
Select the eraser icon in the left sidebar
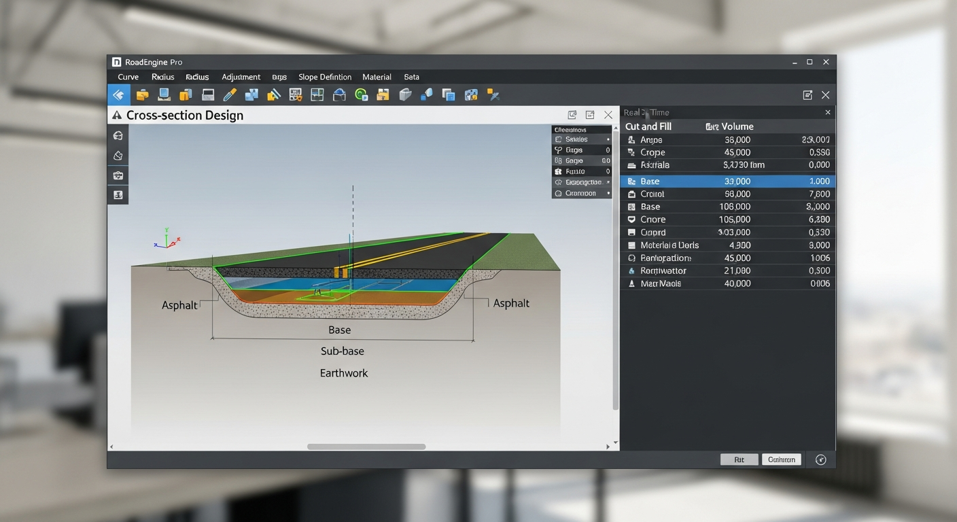(x=118, y=156)
